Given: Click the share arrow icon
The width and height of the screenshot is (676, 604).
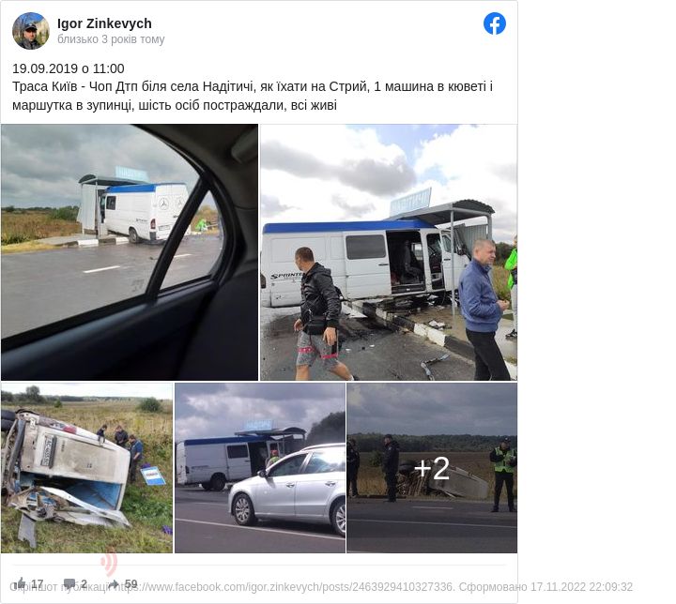Looking at the screenshot, I should pyautogui.click(x=113, y=583).
